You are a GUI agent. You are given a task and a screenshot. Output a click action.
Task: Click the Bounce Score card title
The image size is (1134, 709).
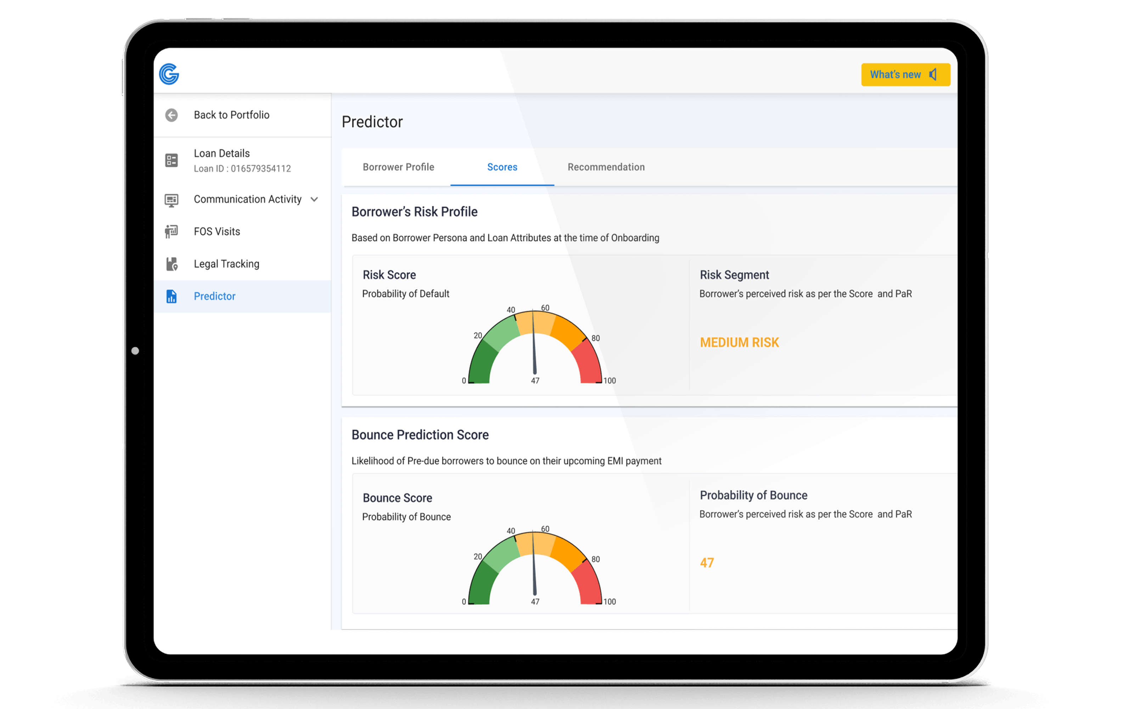(397, 498)
